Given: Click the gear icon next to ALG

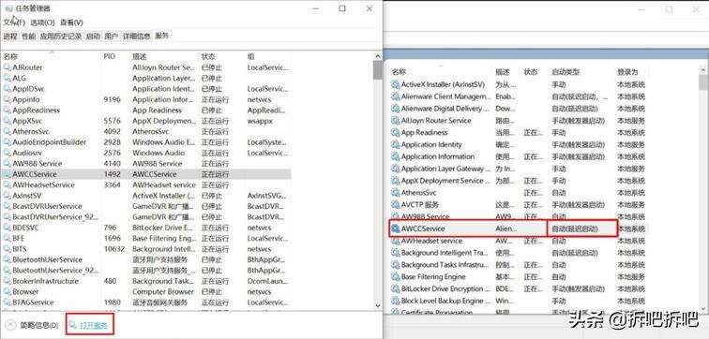Looking at the screenshot, I should pyautogui.click(x=8, y=78).
